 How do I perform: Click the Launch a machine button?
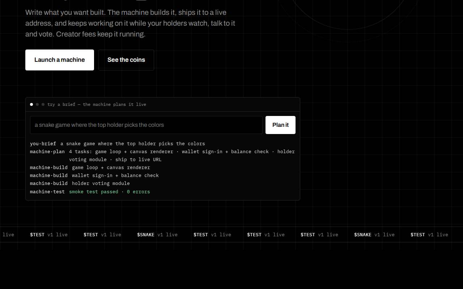point(60,60)
